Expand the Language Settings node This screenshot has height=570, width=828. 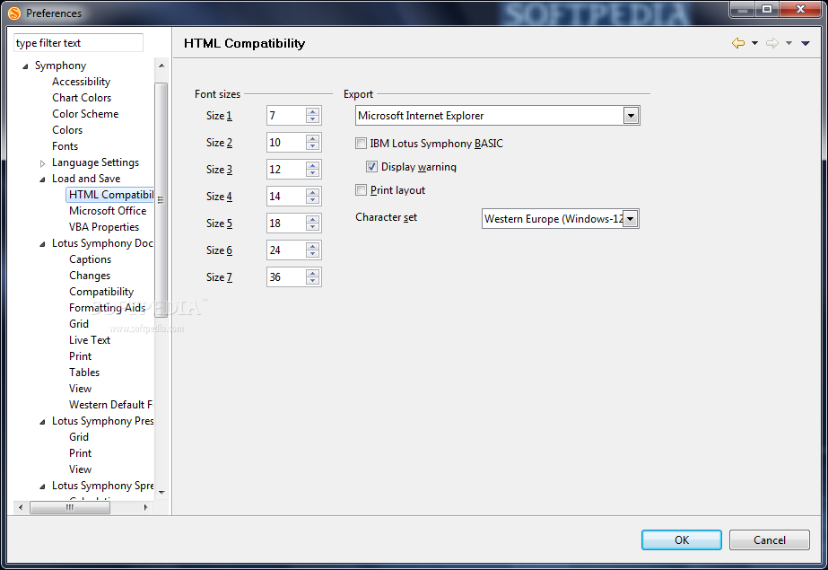[43, 163]
